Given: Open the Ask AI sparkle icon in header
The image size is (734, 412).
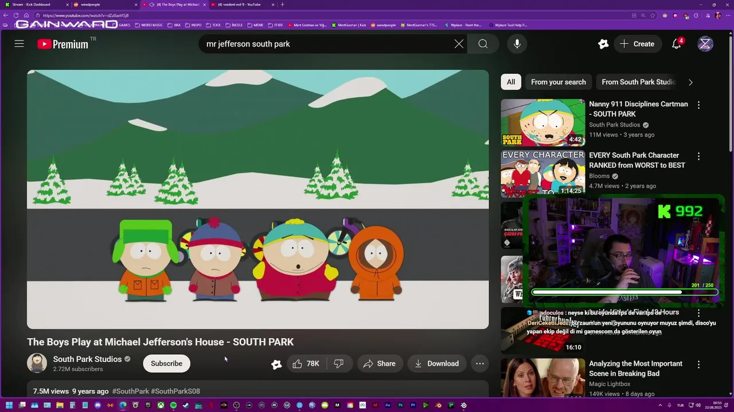Looking at the screenshot, I should pos(603,44).
